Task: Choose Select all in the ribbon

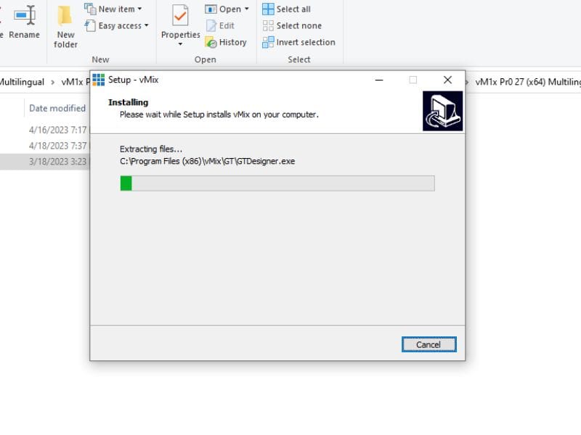Action: (286, 9)
